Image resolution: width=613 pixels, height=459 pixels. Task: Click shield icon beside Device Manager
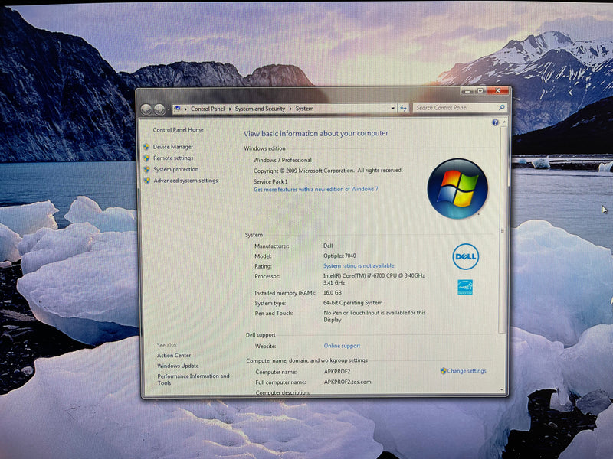146,147
